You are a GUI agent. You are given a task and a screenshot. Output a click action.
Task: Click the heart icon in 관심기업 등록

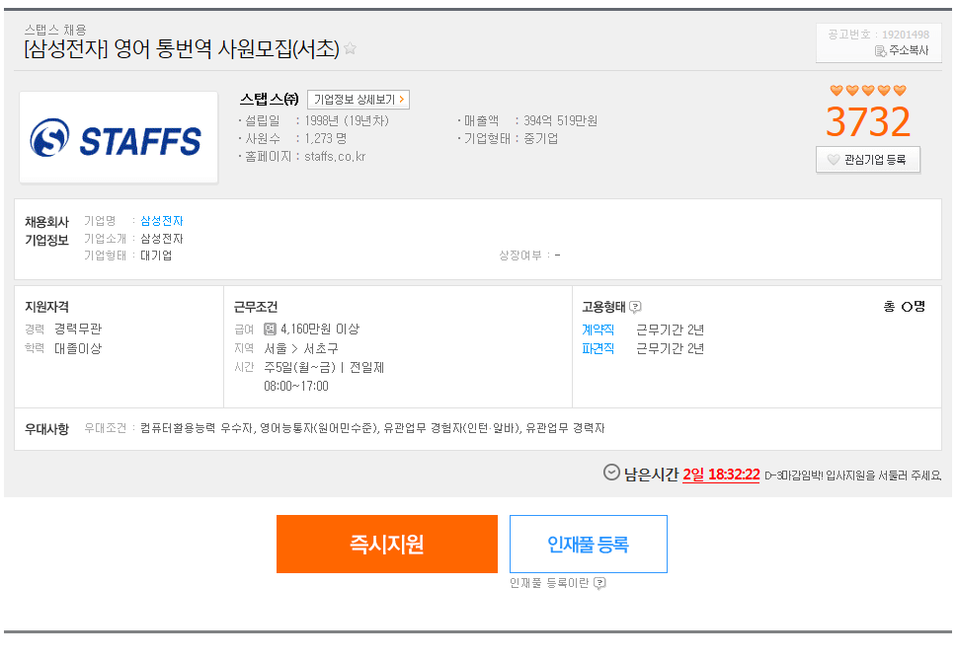tap(834, 160)
